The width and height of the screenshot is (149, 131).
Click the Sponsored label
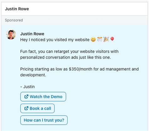pyautogui.click(x=14, y=20)
